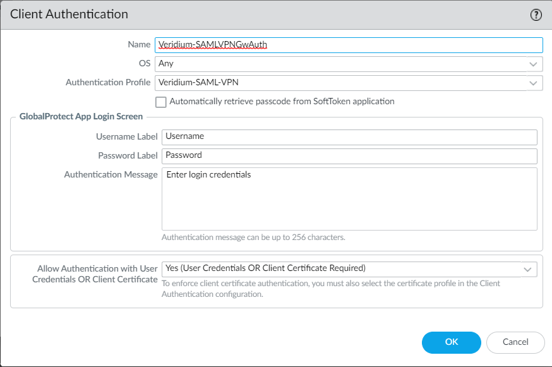Click the chevron arrow beside Veridium-SAML-VPN

pyautogui.click(x=534, y=83)
